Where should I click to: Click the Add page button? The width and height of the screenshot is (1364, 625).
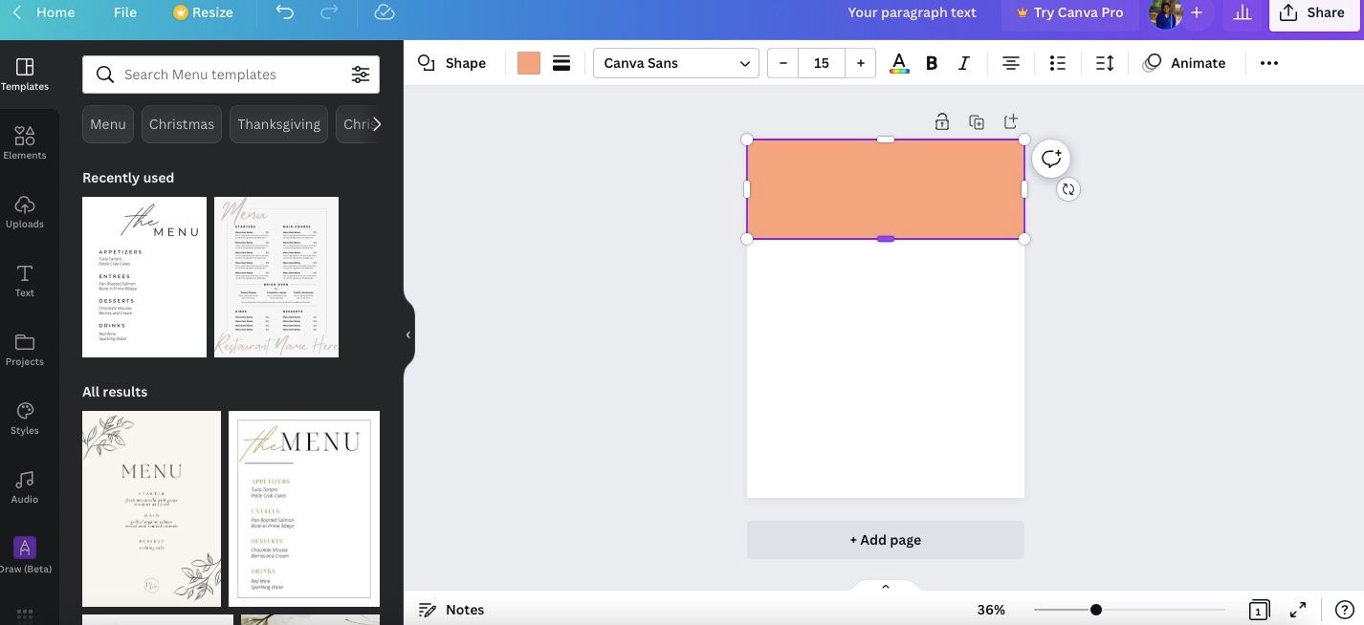click(x=886, y=540)
